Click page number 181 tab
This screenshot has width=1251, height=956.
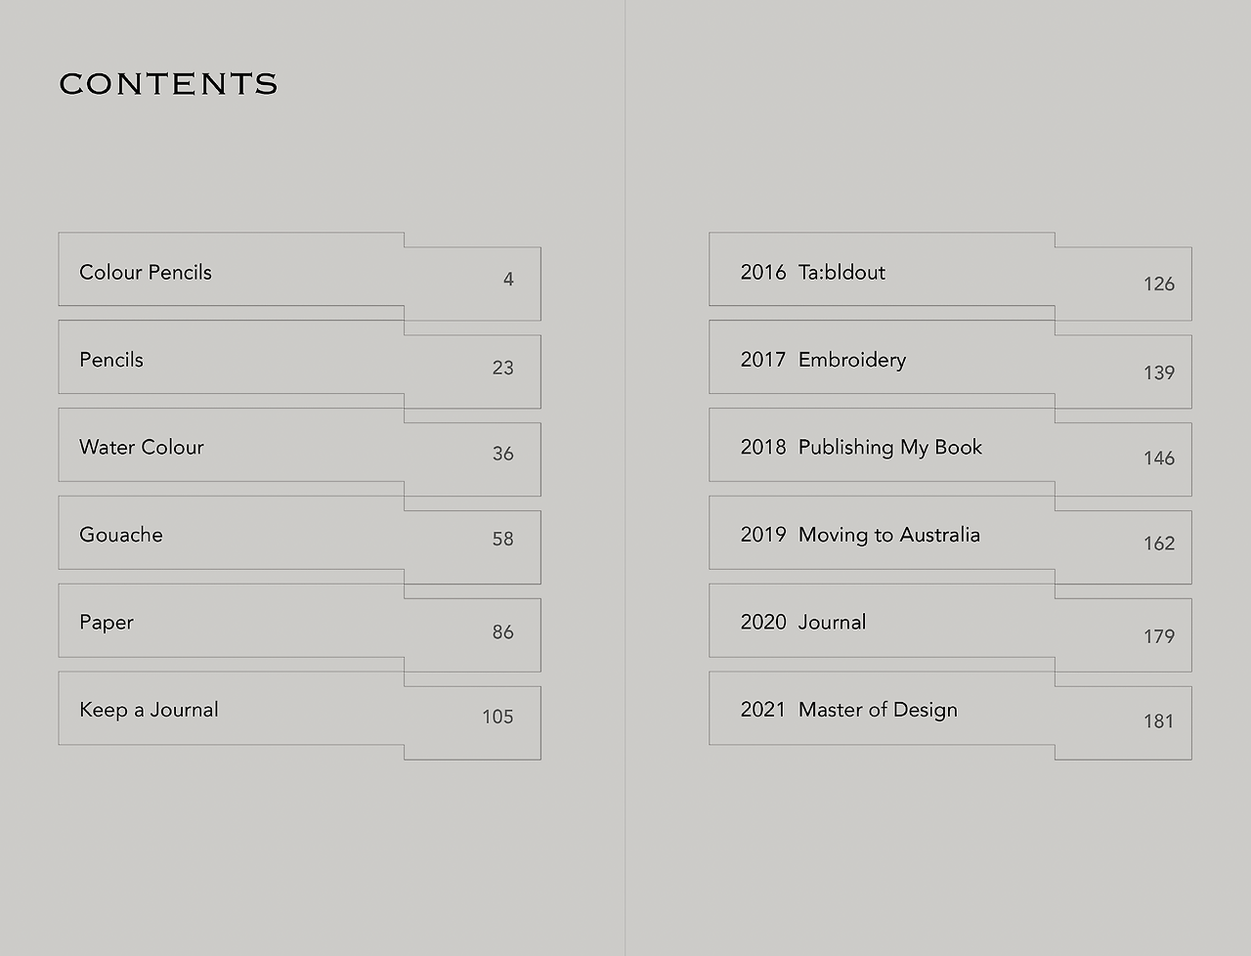click(1124, 723)
